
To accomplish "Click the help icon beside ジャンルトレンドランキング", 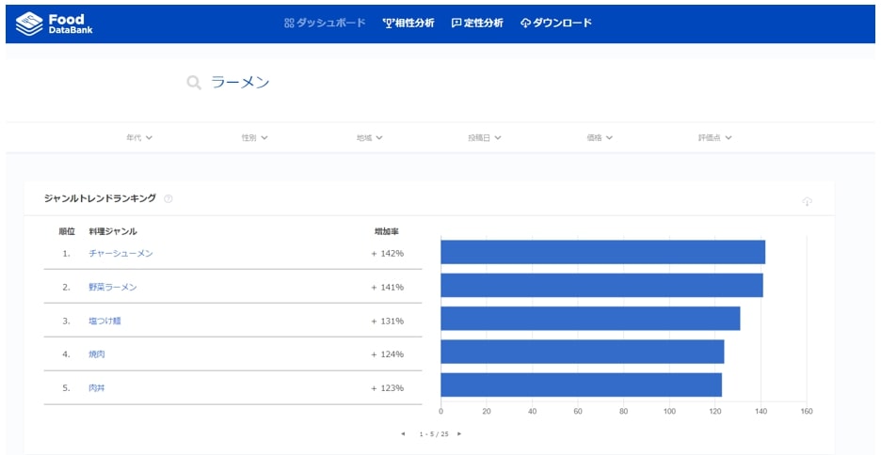I will pyautogui.click(x=168, y=199).
